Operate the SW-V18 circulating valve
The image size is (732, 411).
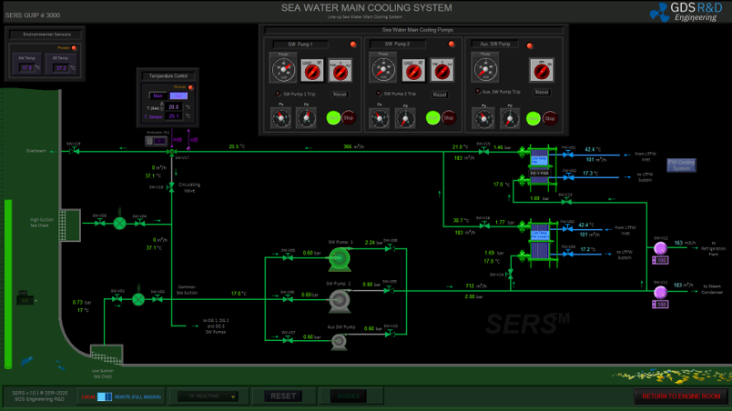click(171, 186)
